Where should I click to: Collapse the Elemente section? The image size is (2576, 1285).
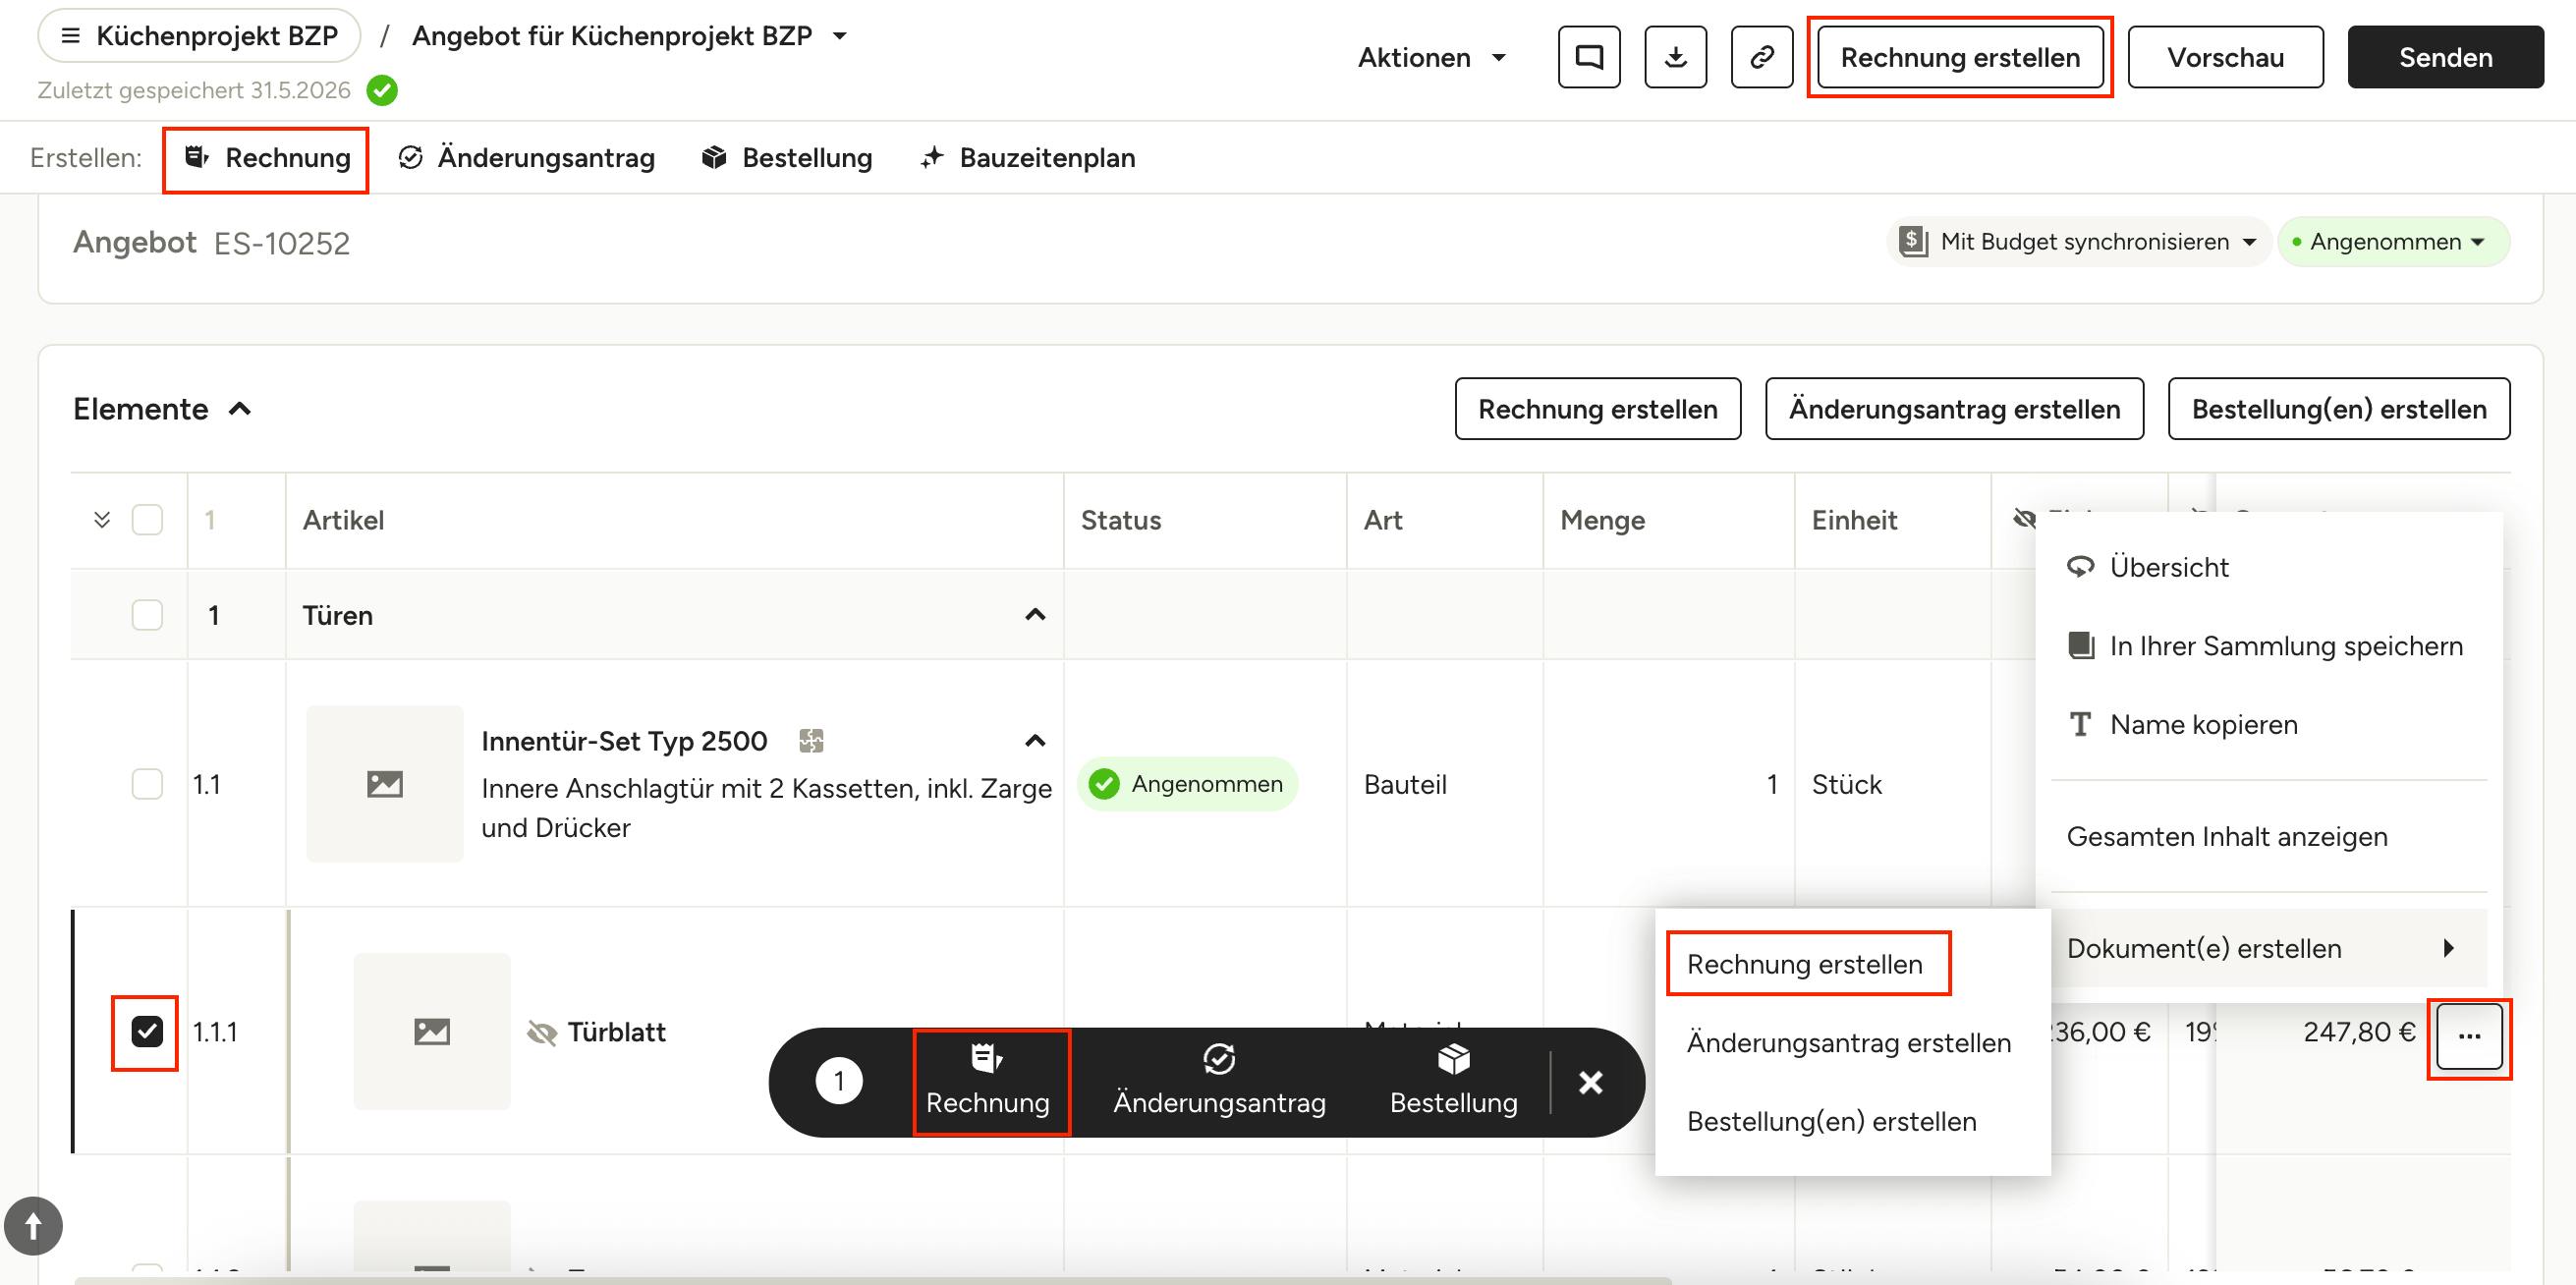(x=240, y=409)
